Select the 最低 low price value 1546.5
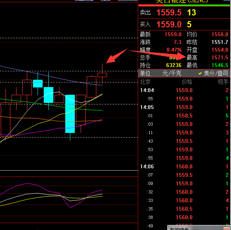This screenshot has height=230, width=231. click(221, 65)
